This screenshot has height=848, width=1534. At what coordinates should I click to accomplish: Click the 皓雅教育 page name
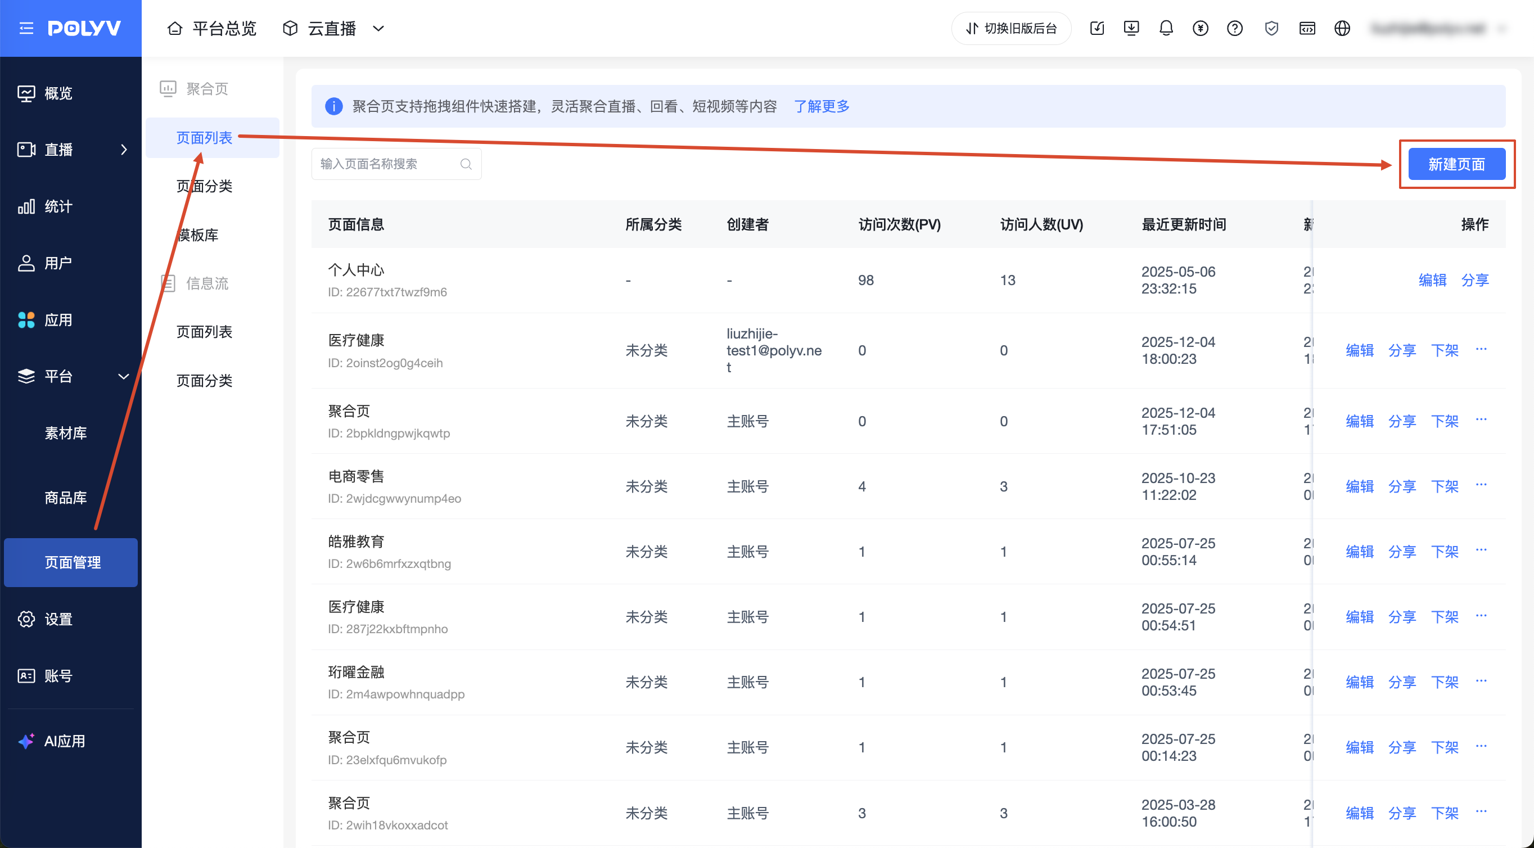356,542
